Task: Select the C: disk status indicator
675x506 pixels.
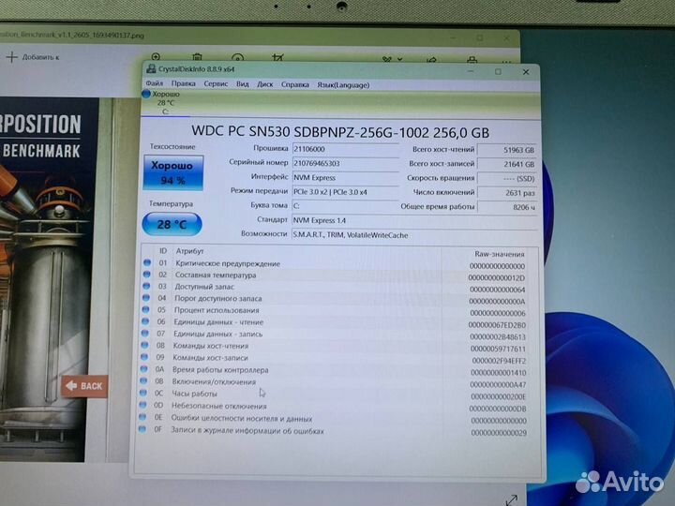Action: (163, 102)
